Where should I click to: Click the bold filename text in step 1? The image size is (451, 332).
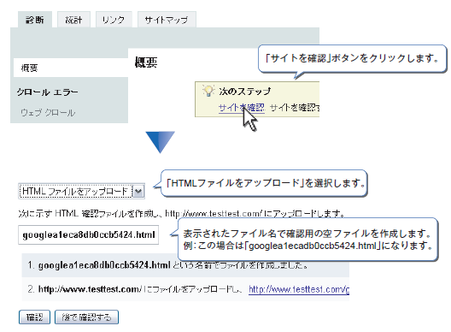(x=104, y=265)
